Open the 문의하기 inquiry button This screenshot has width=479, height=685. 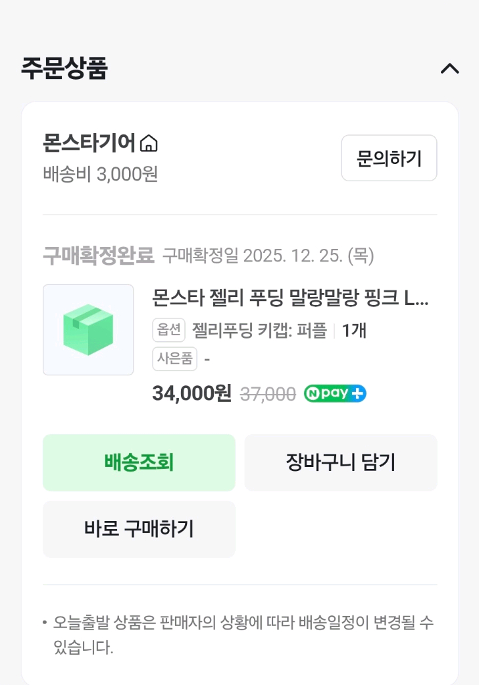point(389,158)
